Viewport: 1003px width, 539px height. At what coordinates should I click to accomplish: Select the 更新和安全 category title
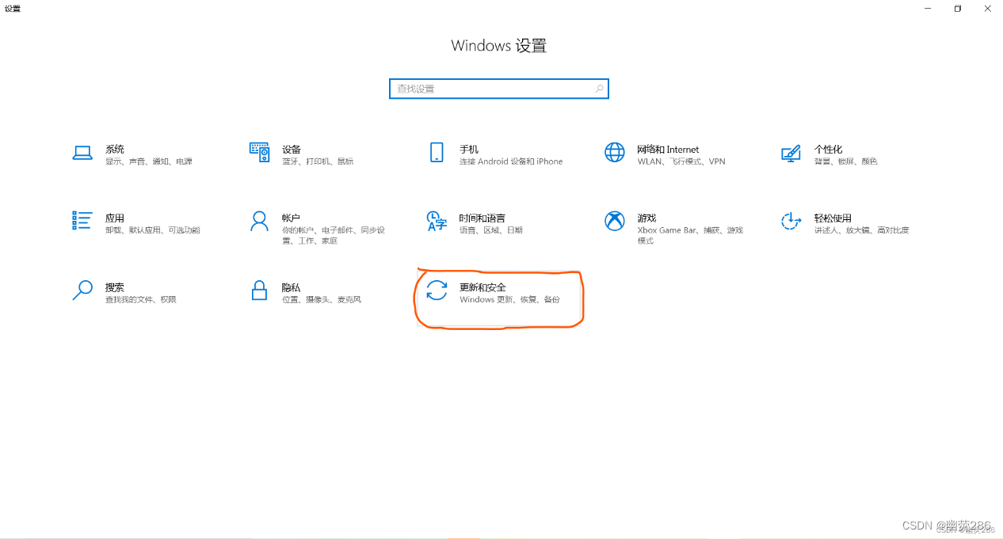pyautogui.click(x=482, y=287)
